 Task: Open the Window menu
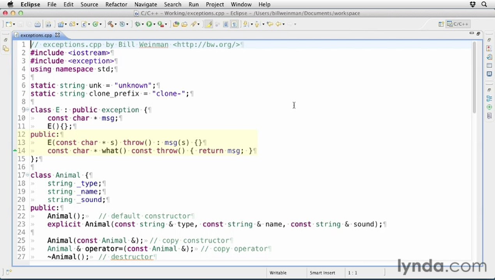(x=241, y=4)
